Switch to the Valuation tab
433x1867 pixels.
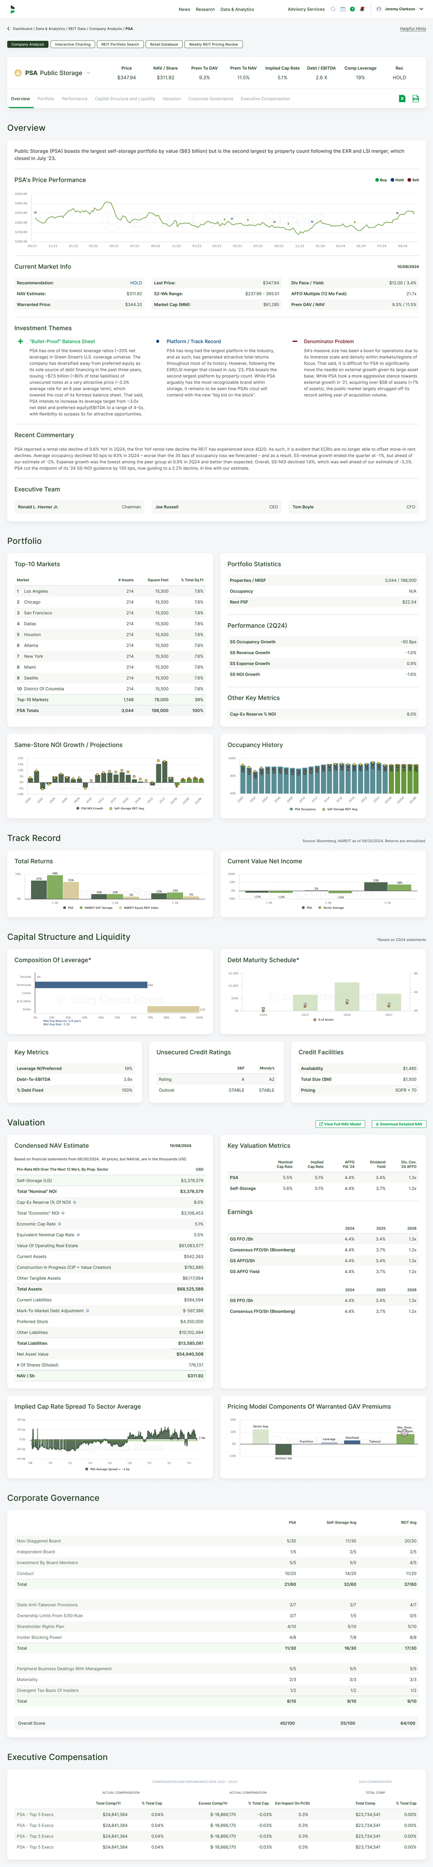(x=172, y=99)
